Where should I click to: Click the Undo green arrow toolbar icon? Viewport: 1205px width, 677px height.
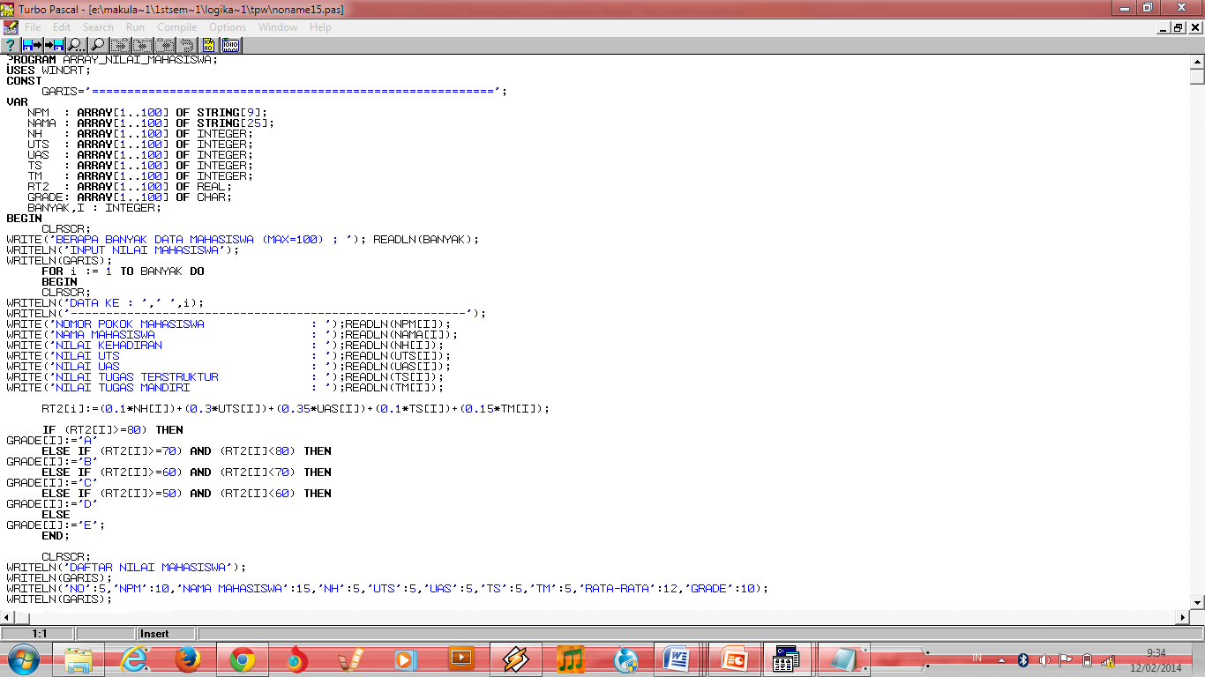coord(185,45)
